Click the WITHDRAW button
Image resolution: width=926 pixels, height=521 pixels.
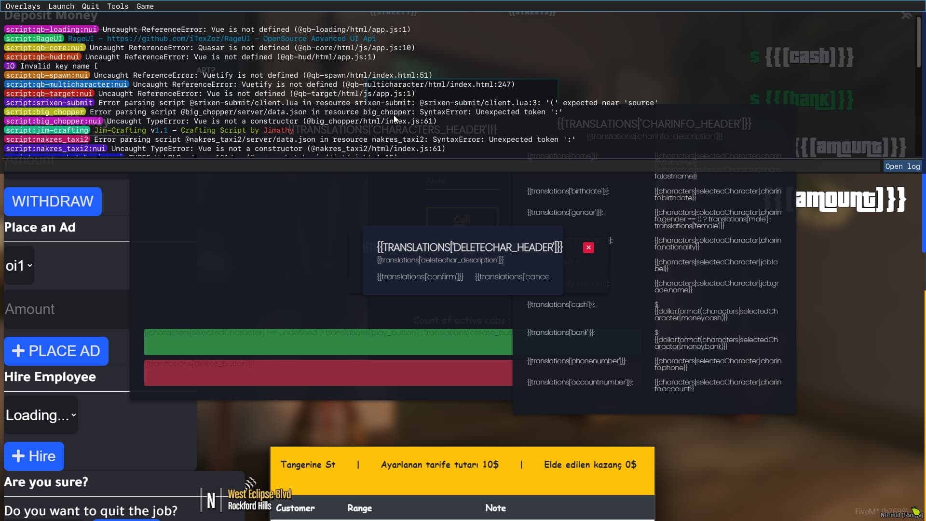(53, 201)
